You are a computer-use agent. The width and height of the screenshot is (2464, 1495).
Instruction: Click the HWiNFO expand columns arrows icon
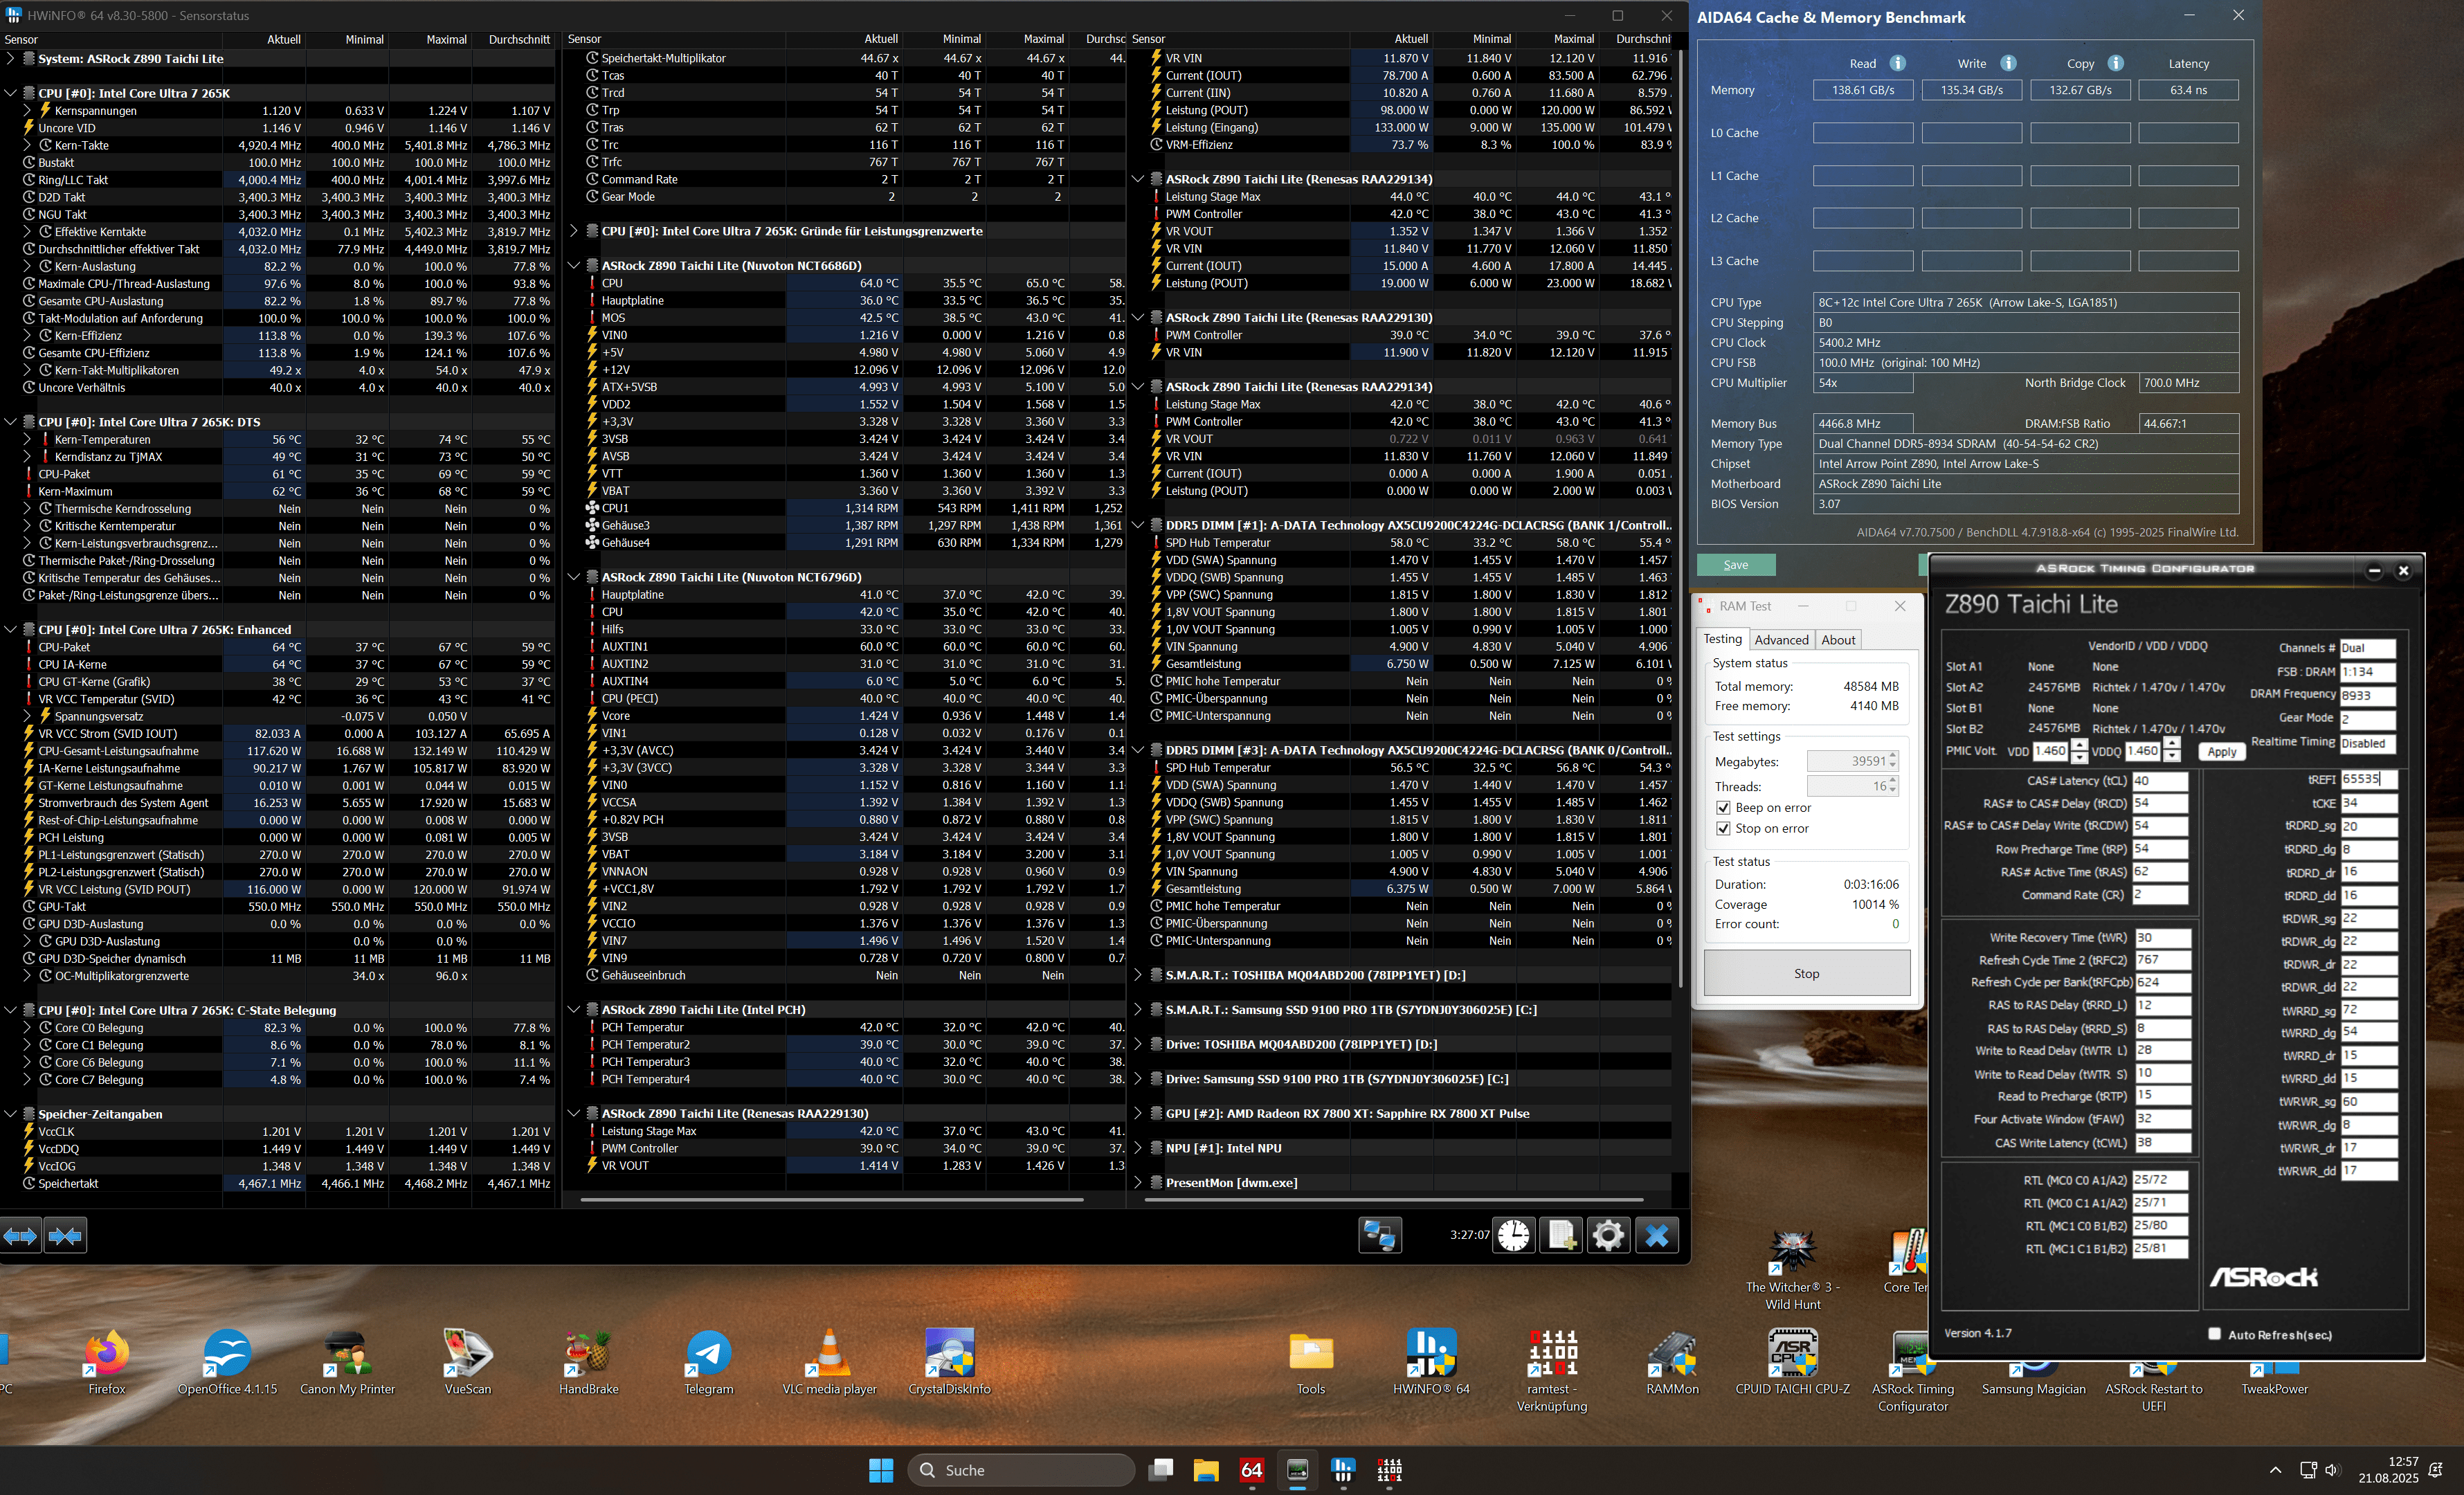21,1236
